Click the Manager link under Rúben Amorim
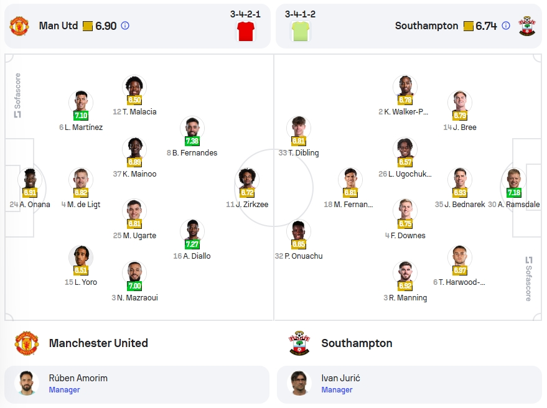547x408 pixels. [x=64, y=390]
